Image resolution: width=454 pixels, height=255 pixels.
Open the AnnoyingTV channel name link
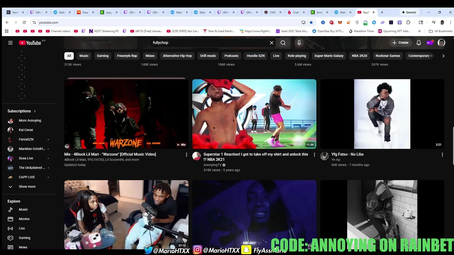[212, 165]
